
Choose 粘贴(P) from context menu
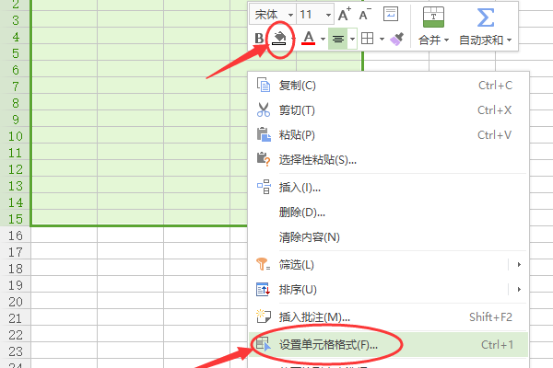coord(388,135)
